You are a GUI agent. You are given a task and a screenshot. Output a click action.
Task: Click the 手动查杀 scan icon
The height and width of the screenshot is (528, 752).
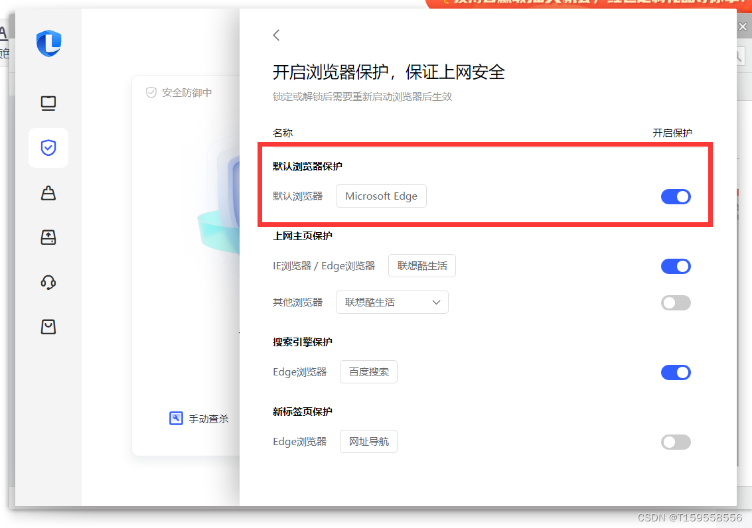coord(176,419)
